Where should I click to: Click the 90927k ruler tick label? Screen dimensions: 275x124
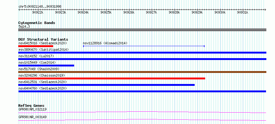point(151,12)
